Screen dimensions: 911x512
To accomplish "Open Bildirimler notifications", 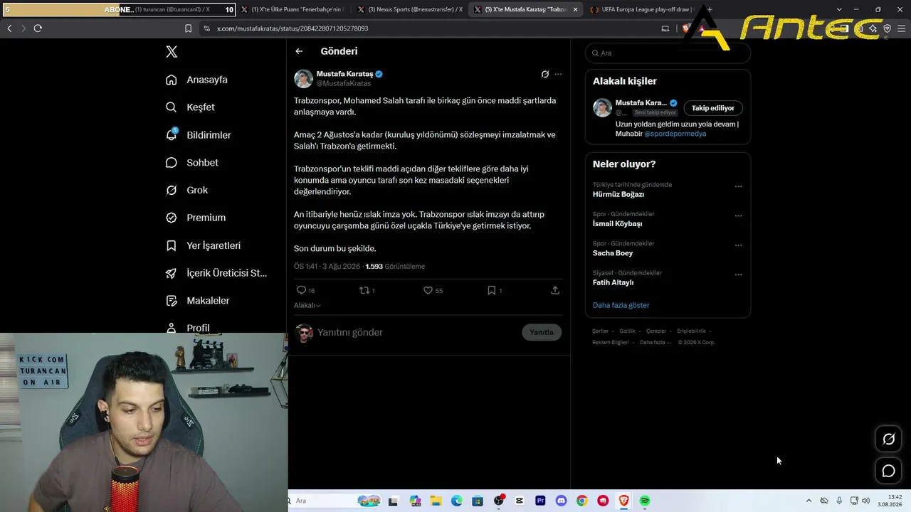I will (198, 135).
